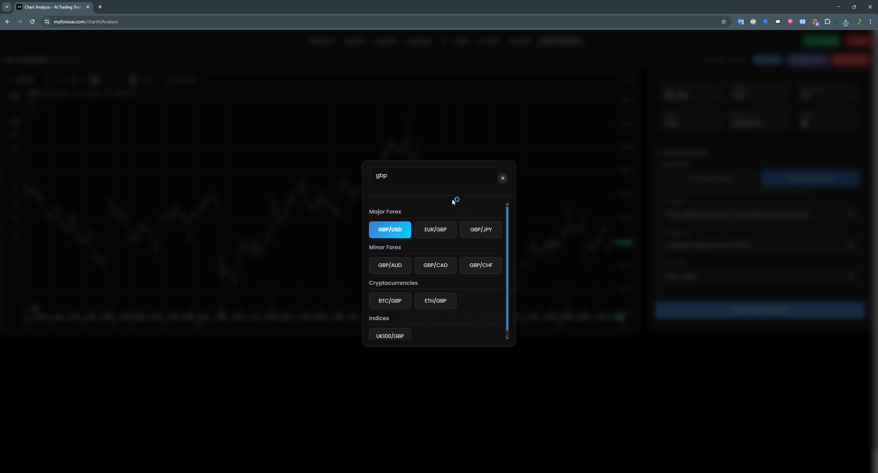Choose the UK100/GBP index

[390, 336]
